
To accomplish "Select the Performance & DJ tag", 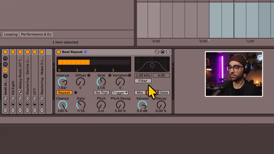I will (36, 34).
